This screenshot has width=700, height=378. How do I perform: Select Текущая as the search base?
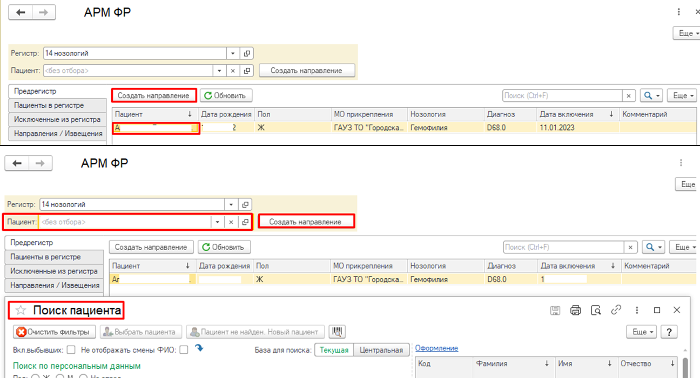click(334, 350)
